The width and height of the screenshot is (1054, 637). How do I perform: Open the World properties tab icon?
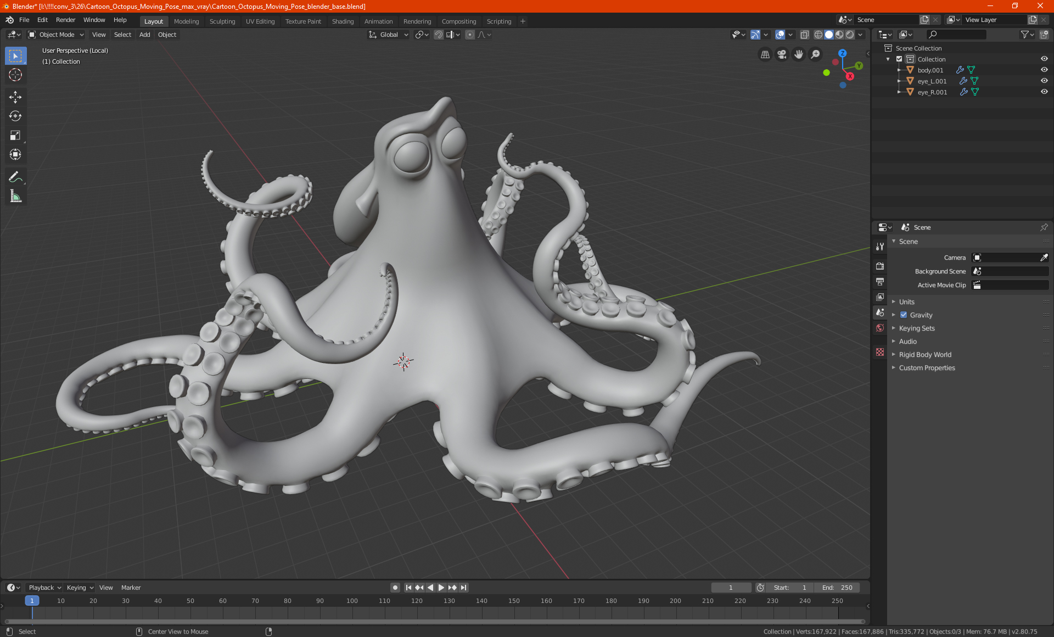click(880, 328)
